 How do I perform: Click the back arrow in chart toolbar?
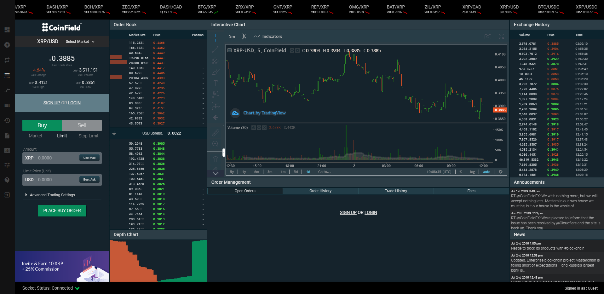[216, 118]
